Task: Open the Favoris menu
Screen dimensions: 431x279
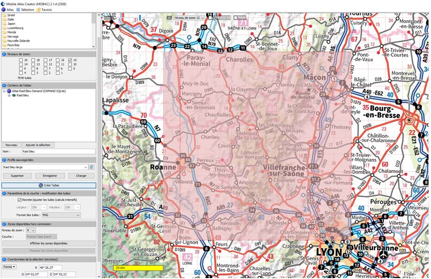Action: pos(47,10)
